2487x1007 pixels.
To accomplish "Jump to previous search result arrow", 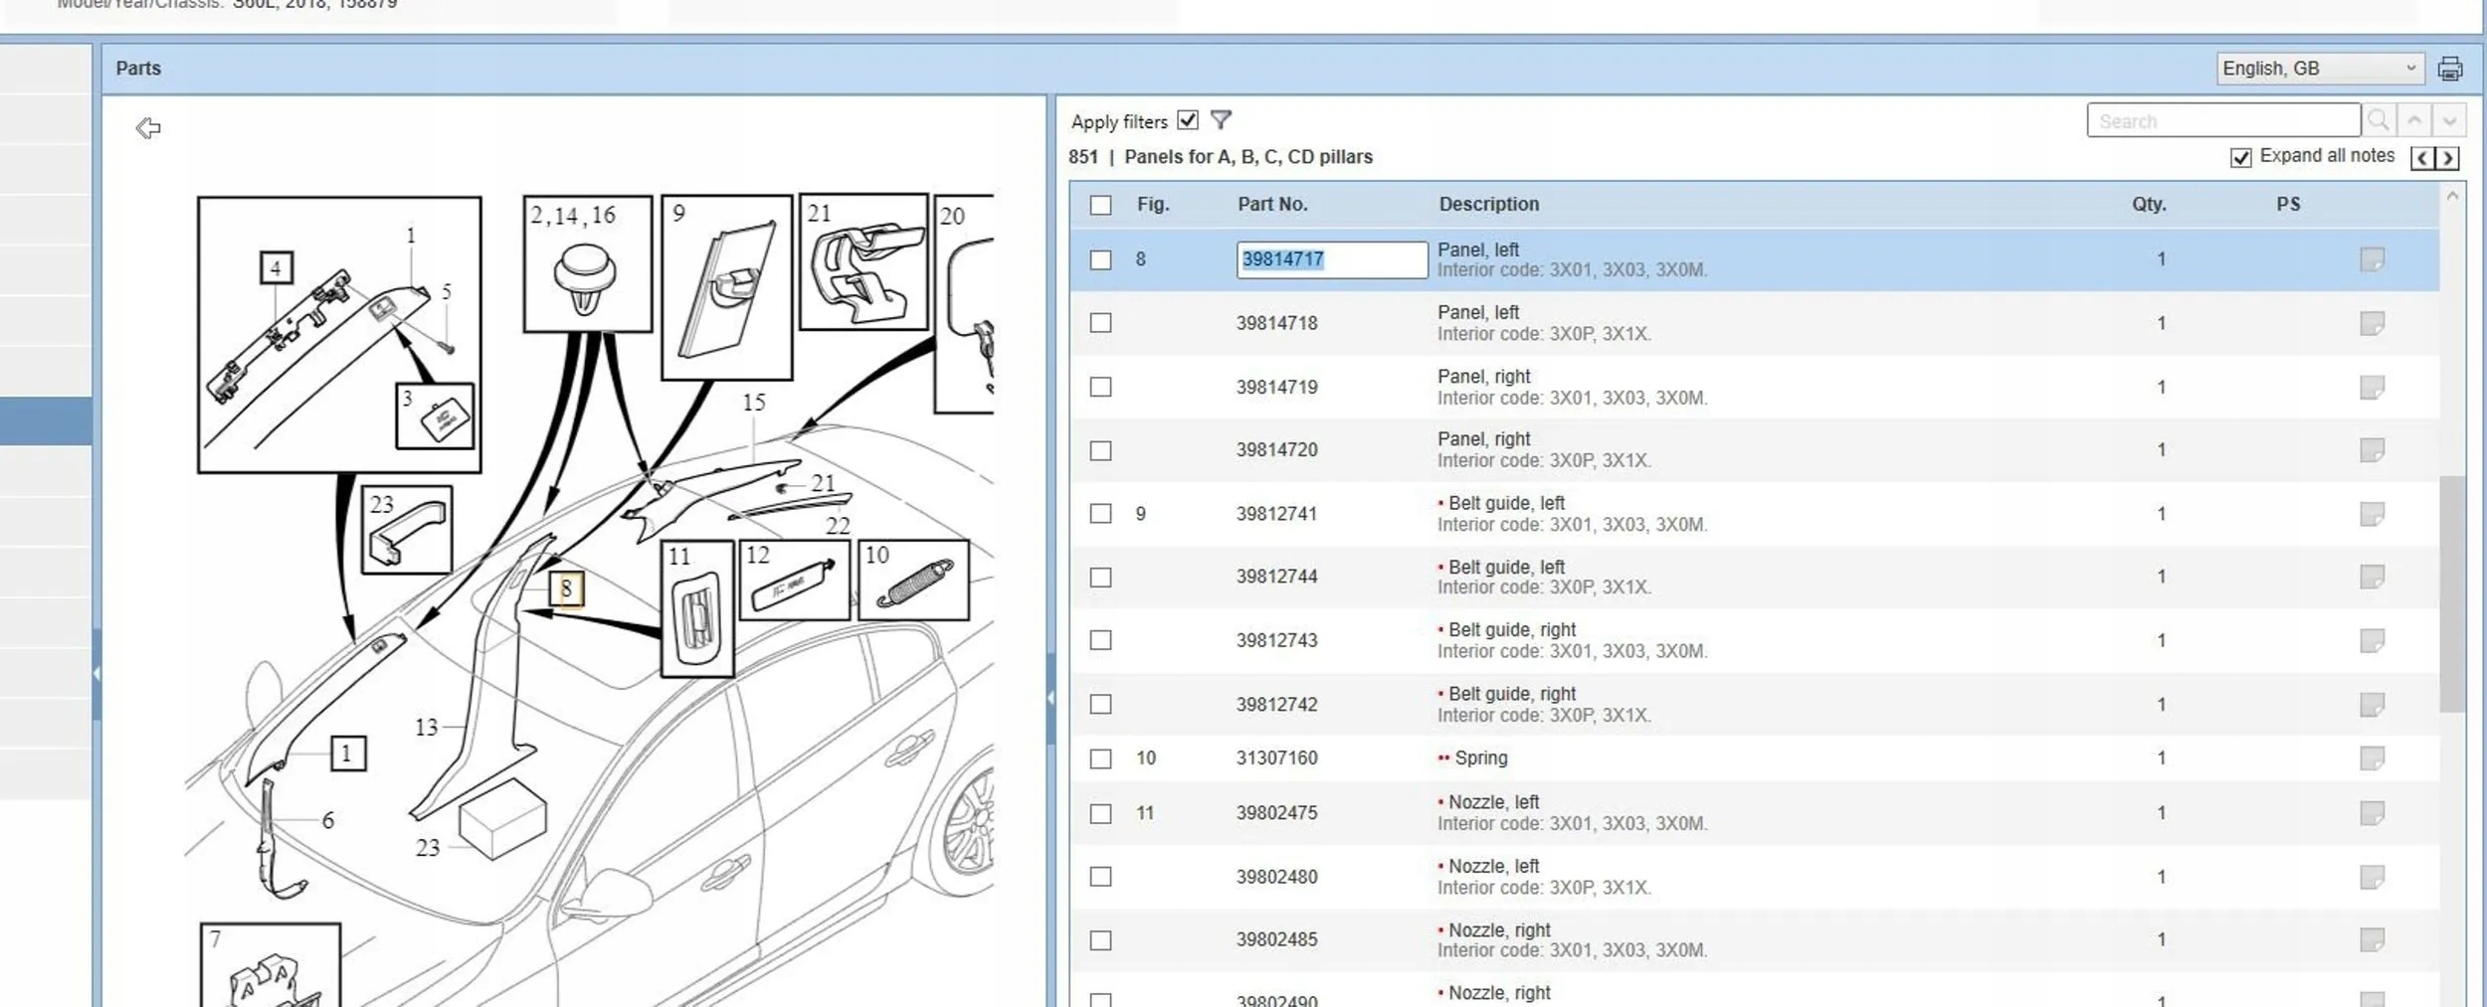I will tap(2414, 120).
